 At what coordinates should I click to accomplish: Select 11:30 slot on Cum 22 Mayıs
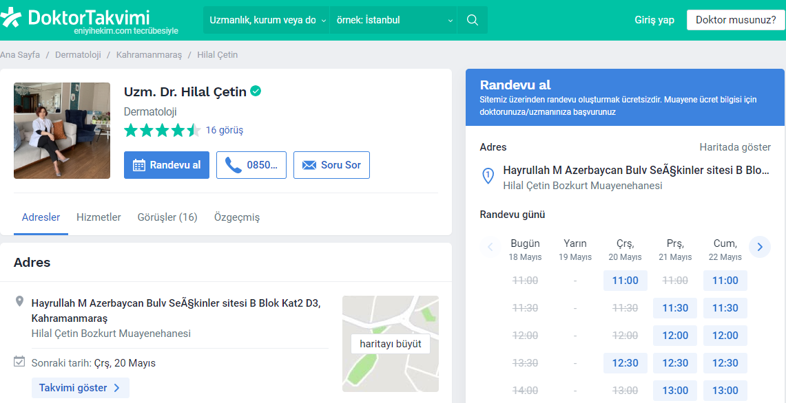(x=725, y=308)
